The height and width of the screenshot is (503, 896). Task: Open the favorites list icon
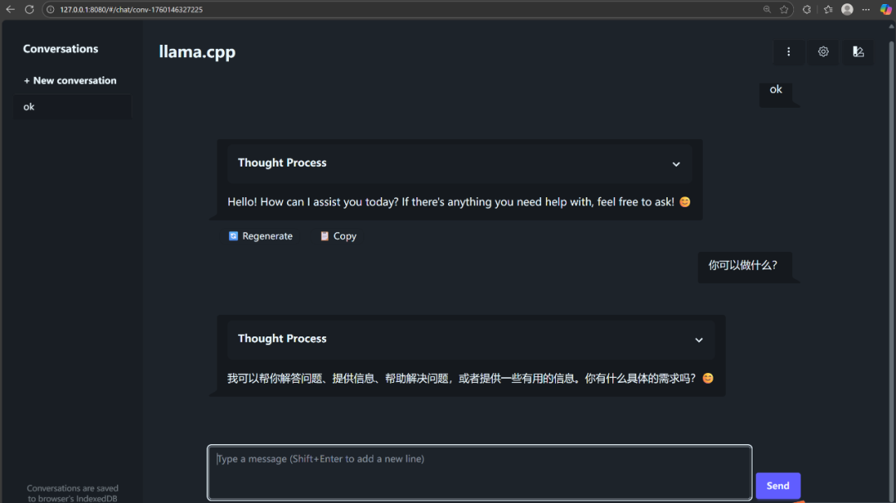[x=828, y=10]
